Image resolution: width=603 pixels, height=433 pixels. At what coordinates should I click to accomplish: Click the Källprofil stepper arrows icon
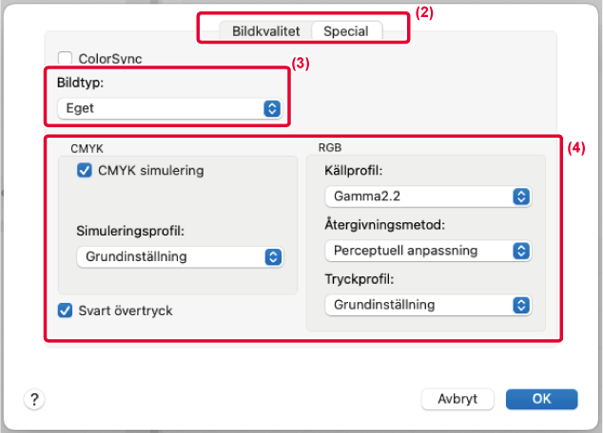point(521,198)
